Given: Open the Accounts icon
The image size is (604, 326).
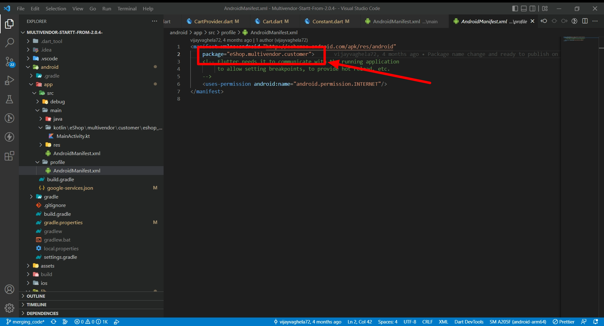Looking at the screenshot, I should pyautogui.click(x=9, y=289).
